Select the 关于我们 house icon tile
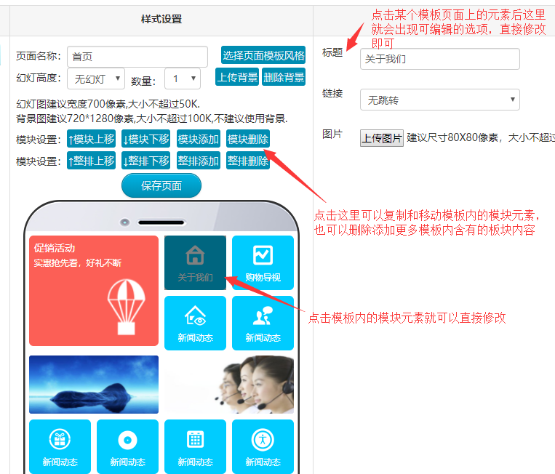555x474 pixels. pyautogui.click(x=195, y=262)
